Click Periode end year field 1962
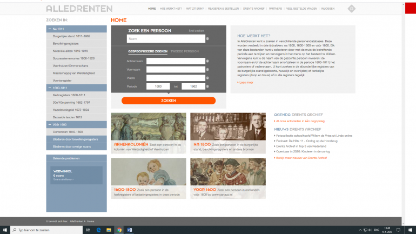This screenshot has height=234, width=416. pyautogui.click(x=193, y=86)
